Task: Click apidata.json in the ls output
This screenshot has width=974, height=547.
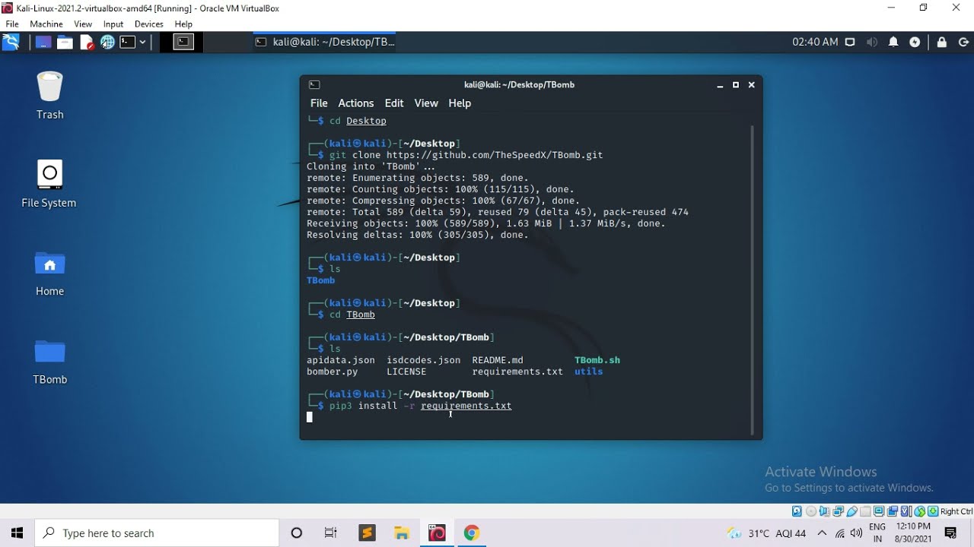Action: (341, 360)
